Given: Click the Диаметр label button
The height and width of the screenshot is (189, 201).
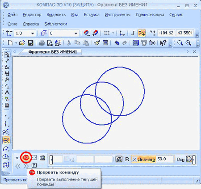Looking at the screenshot, I should (x=147, y=160).
